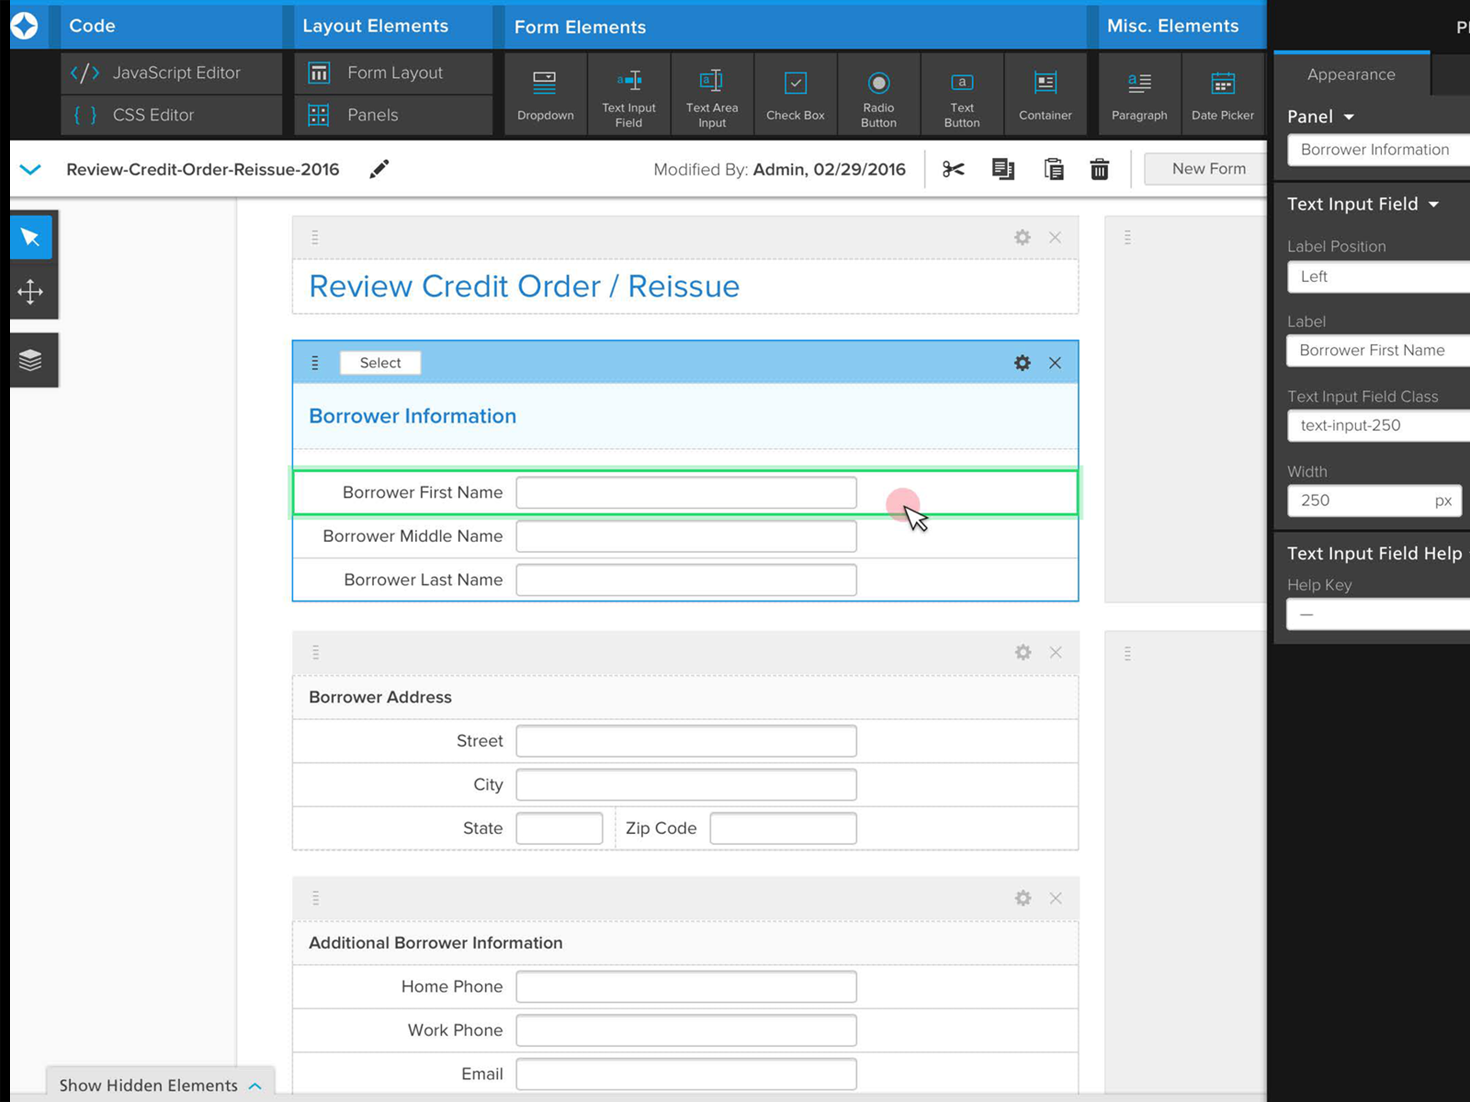Open the Label Position dropdown showing Left
Image resolution: width=1470 pixels, height=1102 pixels.
pos(1378,276)
